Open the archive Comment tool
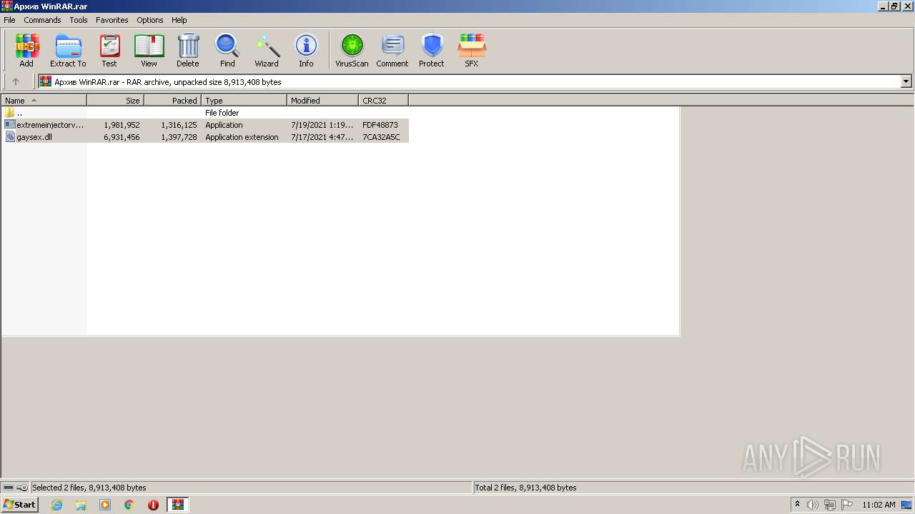Screen dimensions: 915x514 pos(392,46)
